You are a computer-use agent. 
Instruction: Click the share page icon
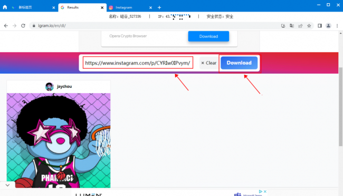300,26
